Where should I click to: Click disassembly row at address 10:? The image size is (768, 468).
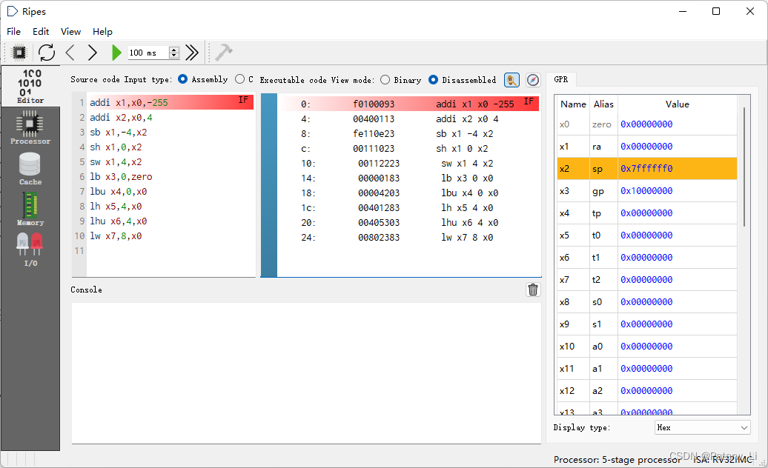point(409,164)
